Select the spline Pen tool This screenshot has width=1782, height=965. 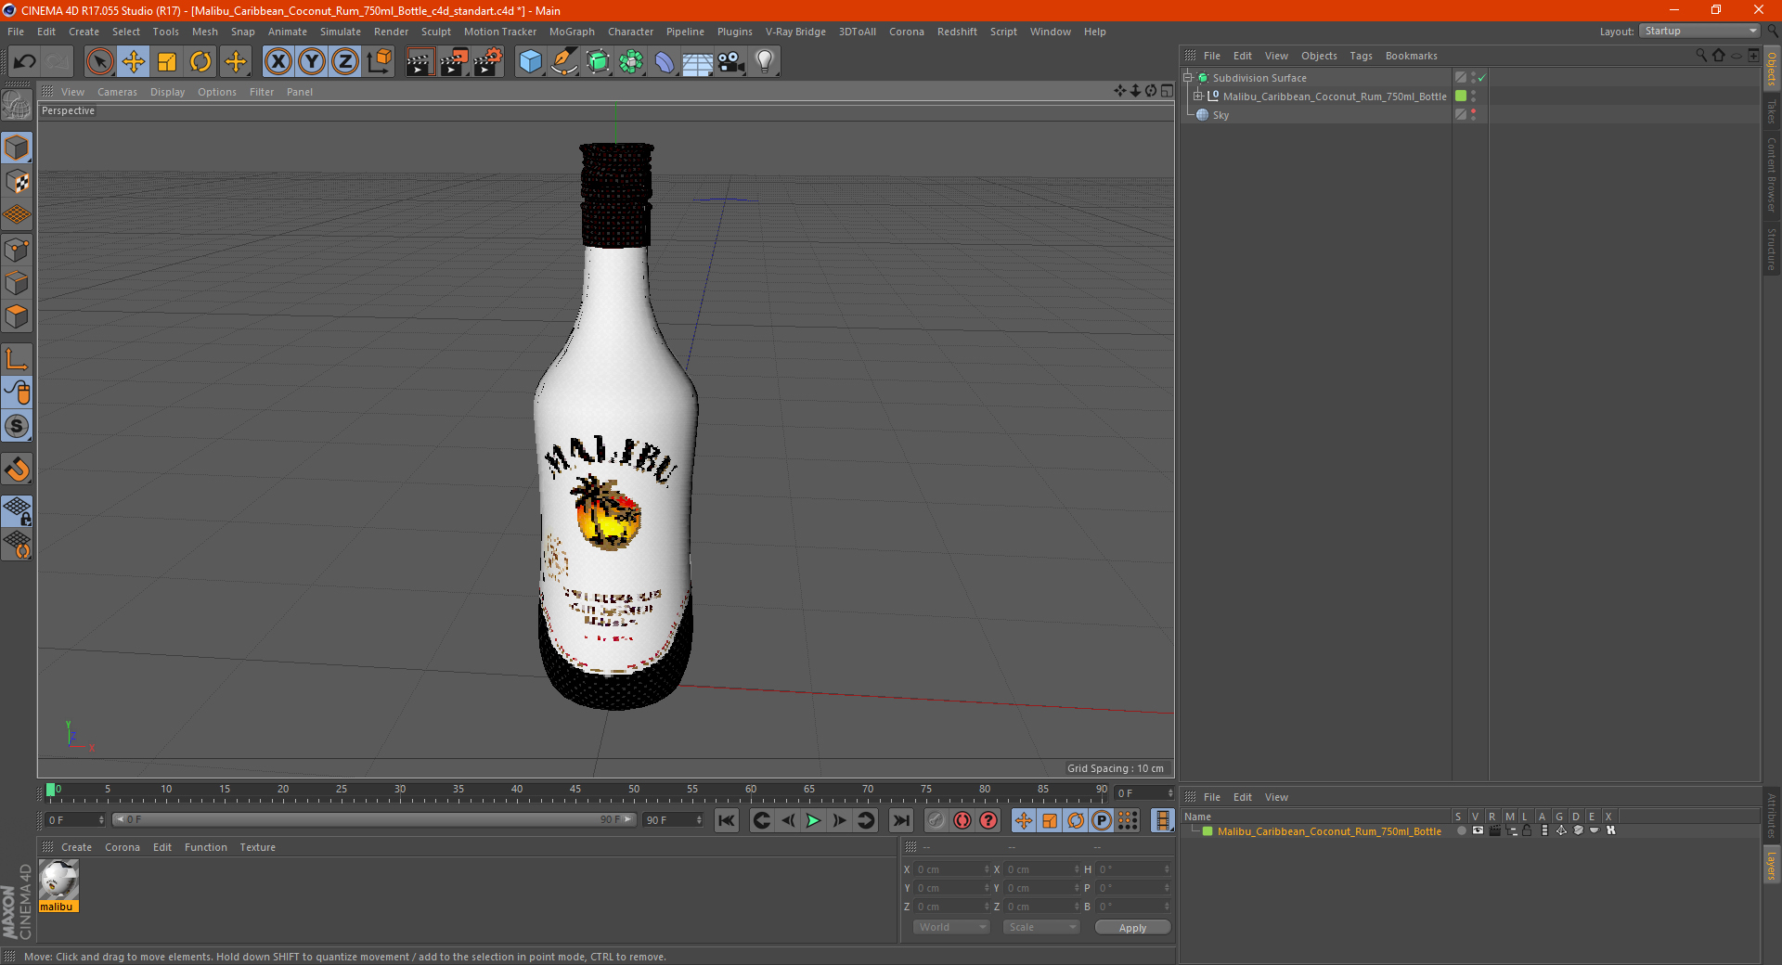pyautogui.click(x=564, y=62)
